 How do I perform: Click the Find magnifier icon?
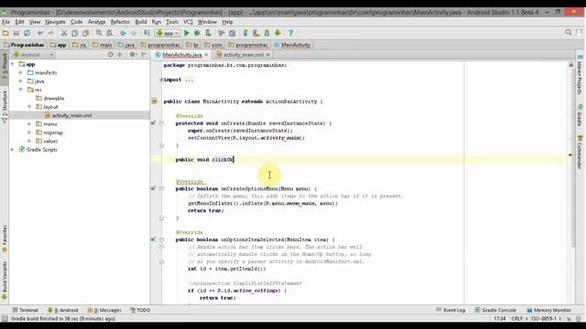[x=99, y=33]
